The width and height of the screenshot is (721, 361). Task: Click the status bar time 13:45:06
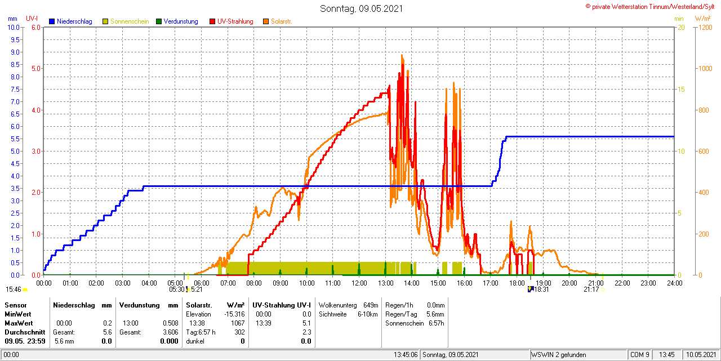[x=406, y=355]
